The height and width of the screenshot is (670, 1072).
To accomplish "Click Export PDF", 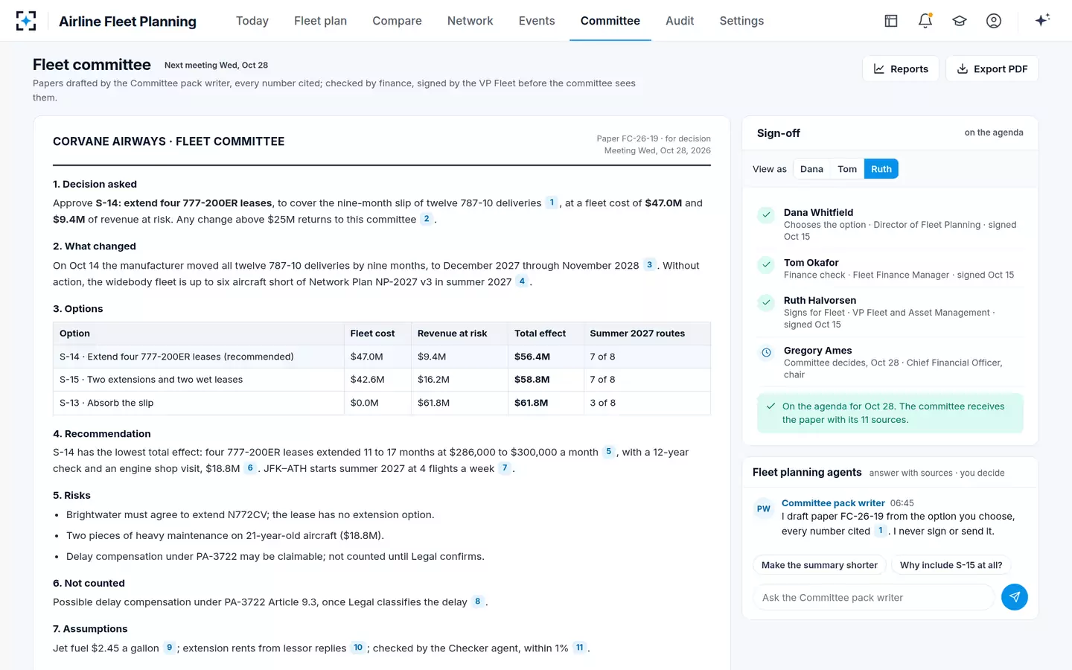I will [992, 68].
